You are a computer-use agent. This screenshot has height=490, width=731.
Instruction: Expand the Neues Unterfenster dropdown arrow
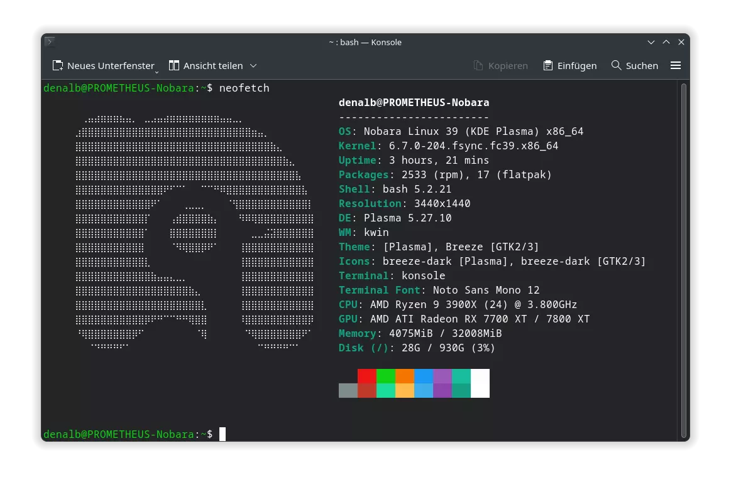point(157,72)
